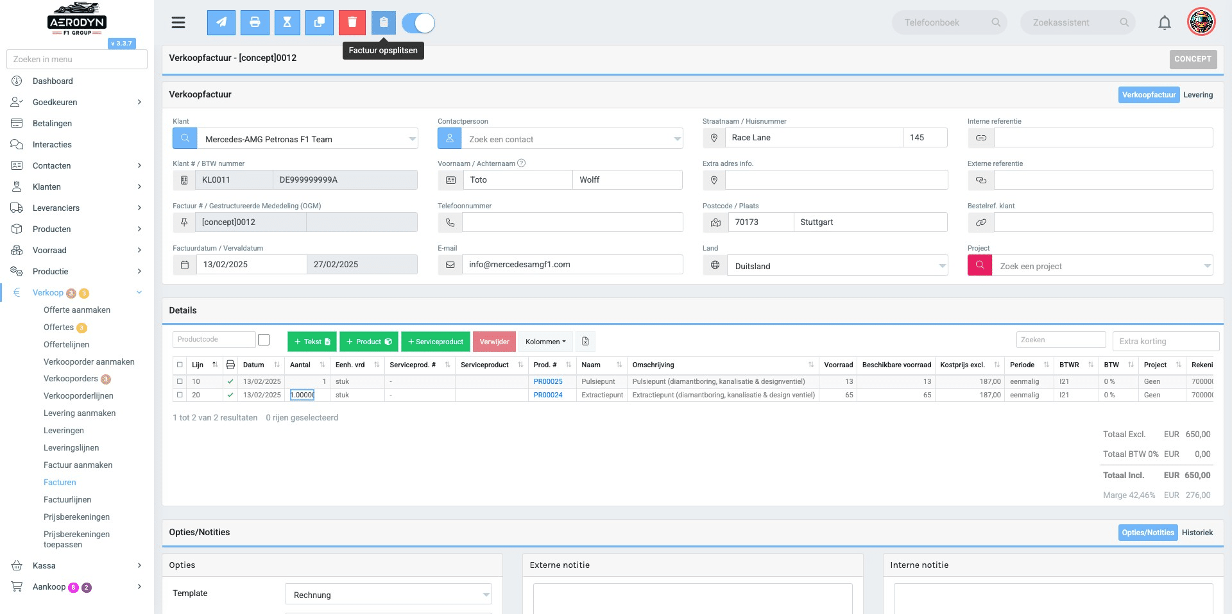Open the hamburger menu

(178, 22)
